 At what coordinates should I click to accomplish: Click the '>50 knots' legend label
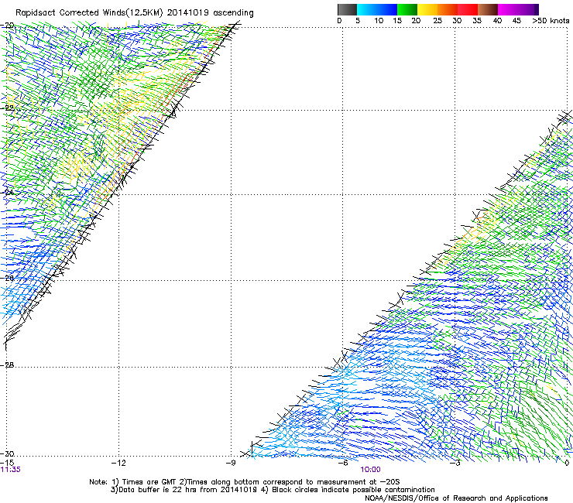[551, 21]
